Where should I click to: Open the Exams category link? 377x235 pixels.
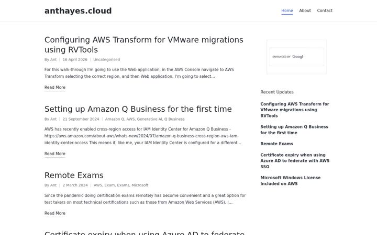tap(123, 185)
